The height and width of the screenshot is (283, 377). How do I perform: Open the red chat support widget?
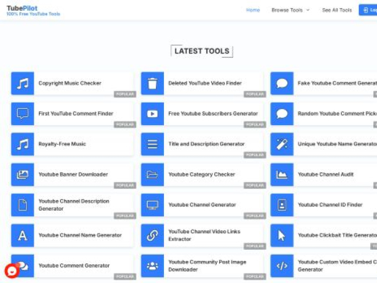click(12, 271)
